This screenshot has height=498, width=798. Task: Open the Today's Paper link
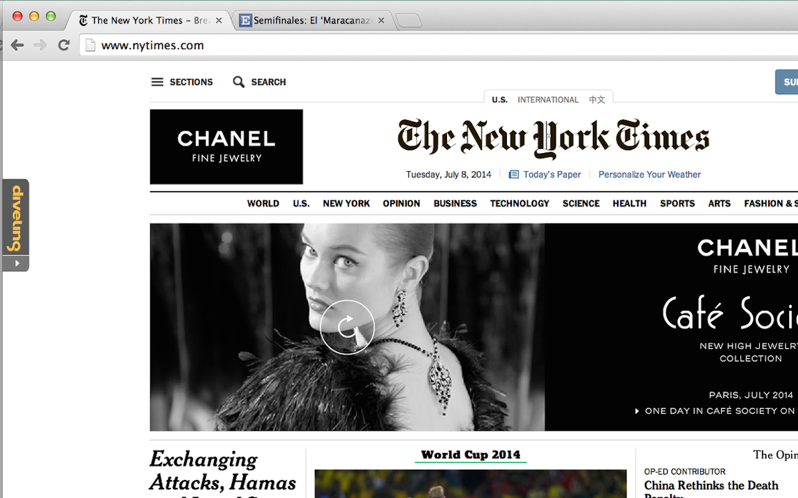tap(552, 174)
